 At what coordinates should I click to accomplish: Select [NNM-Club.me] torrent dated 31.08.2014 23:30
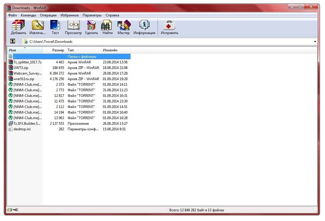pyautogui.click(x=28, y=101)
